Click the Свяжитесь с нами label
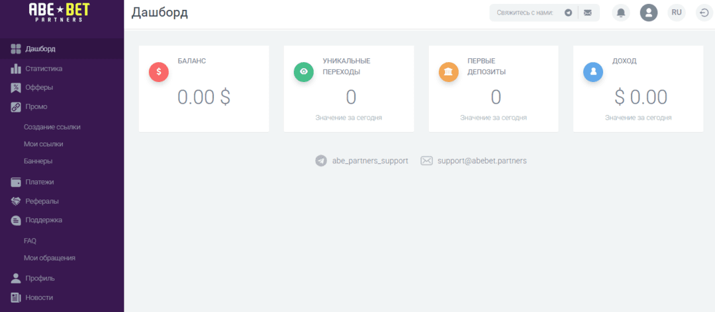 (x=525, y=13)
